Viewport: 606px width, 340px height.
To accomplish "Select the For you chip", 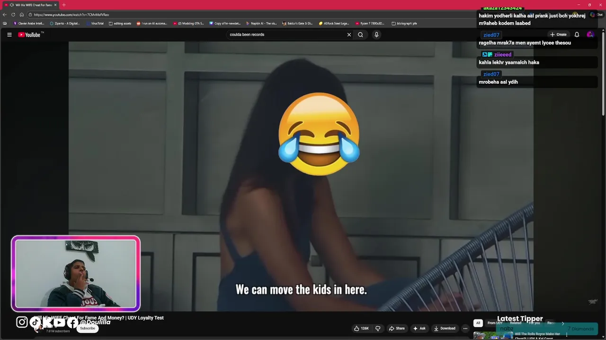I will coord(534,323).
